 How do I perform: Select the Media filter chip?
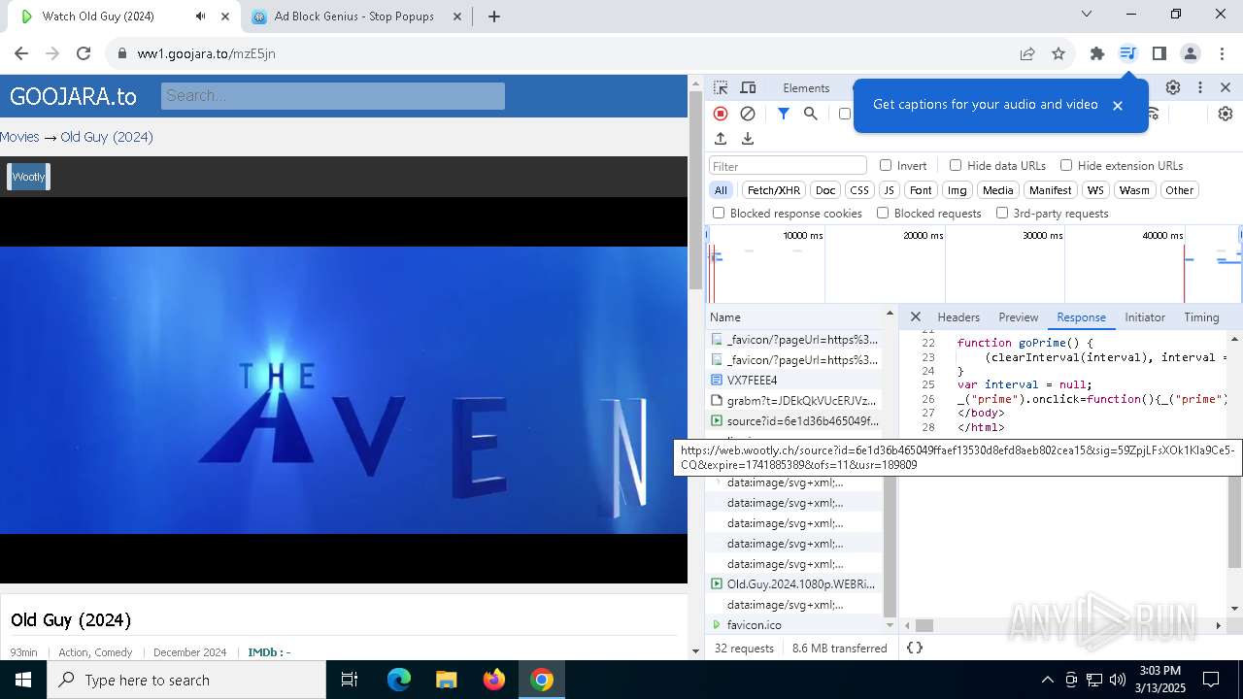(997, 190)
